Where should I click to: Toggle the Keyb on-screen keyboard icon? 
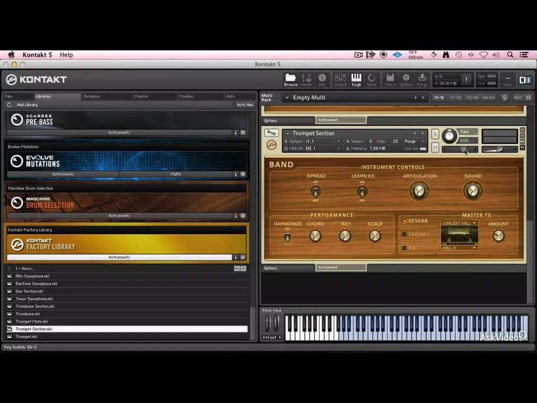point(356,80)
